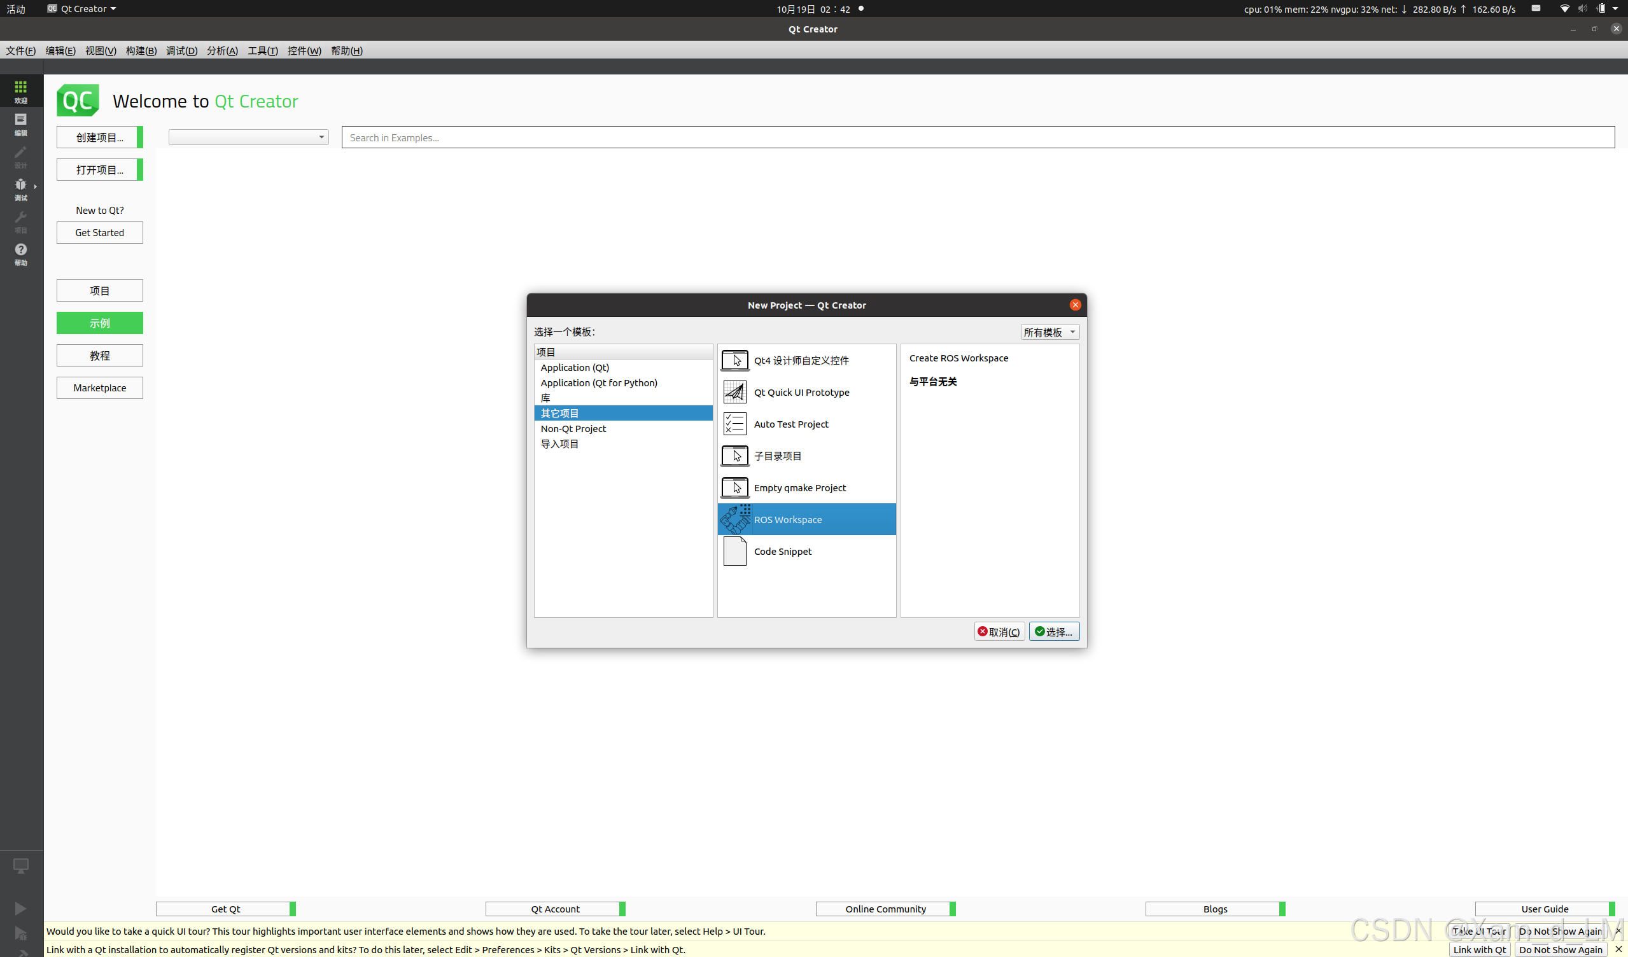Screen dimensions: 1628x957
Task: Open the Welcome mode in sidebar
Action: click(20, 91)
